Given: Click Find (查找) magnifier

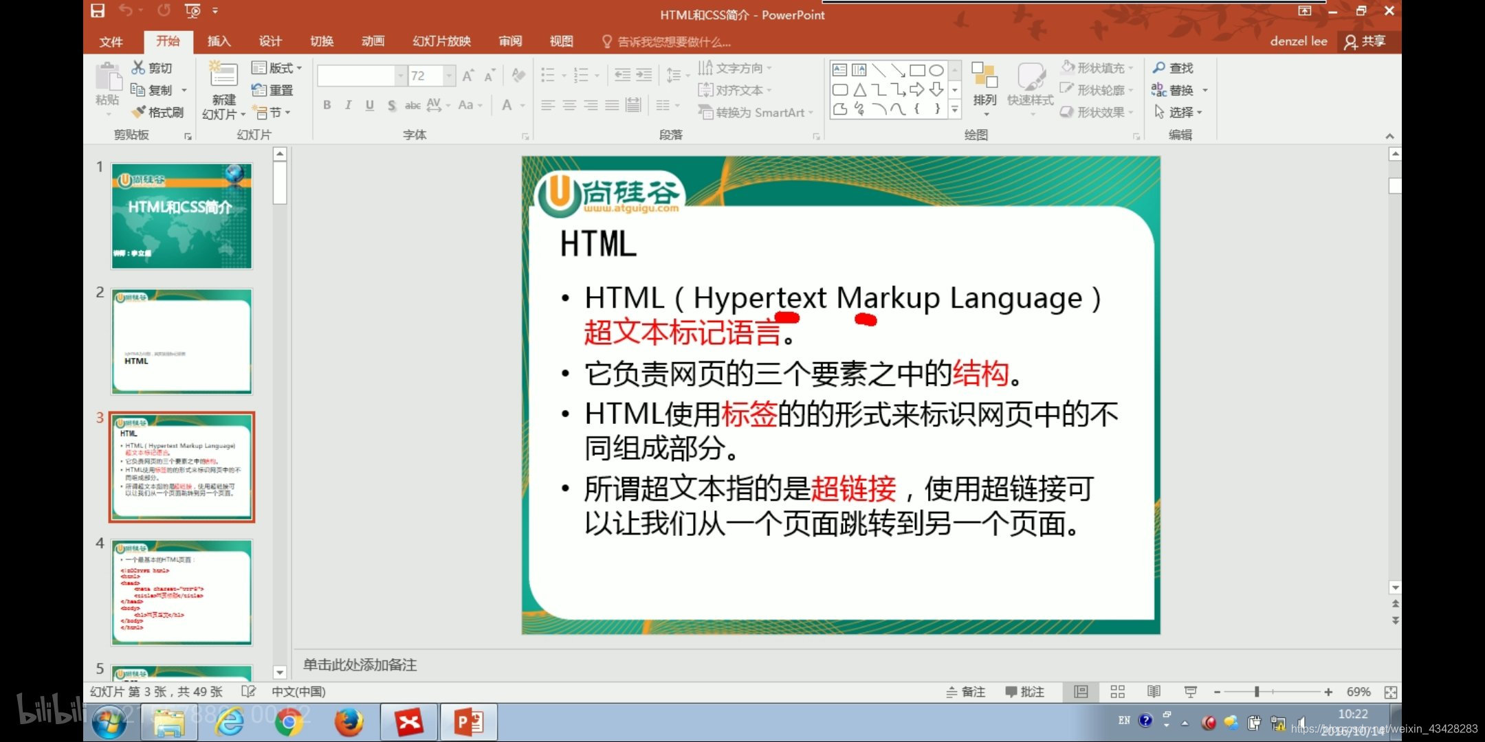Looking at the screenshot, I should 1173,67.
